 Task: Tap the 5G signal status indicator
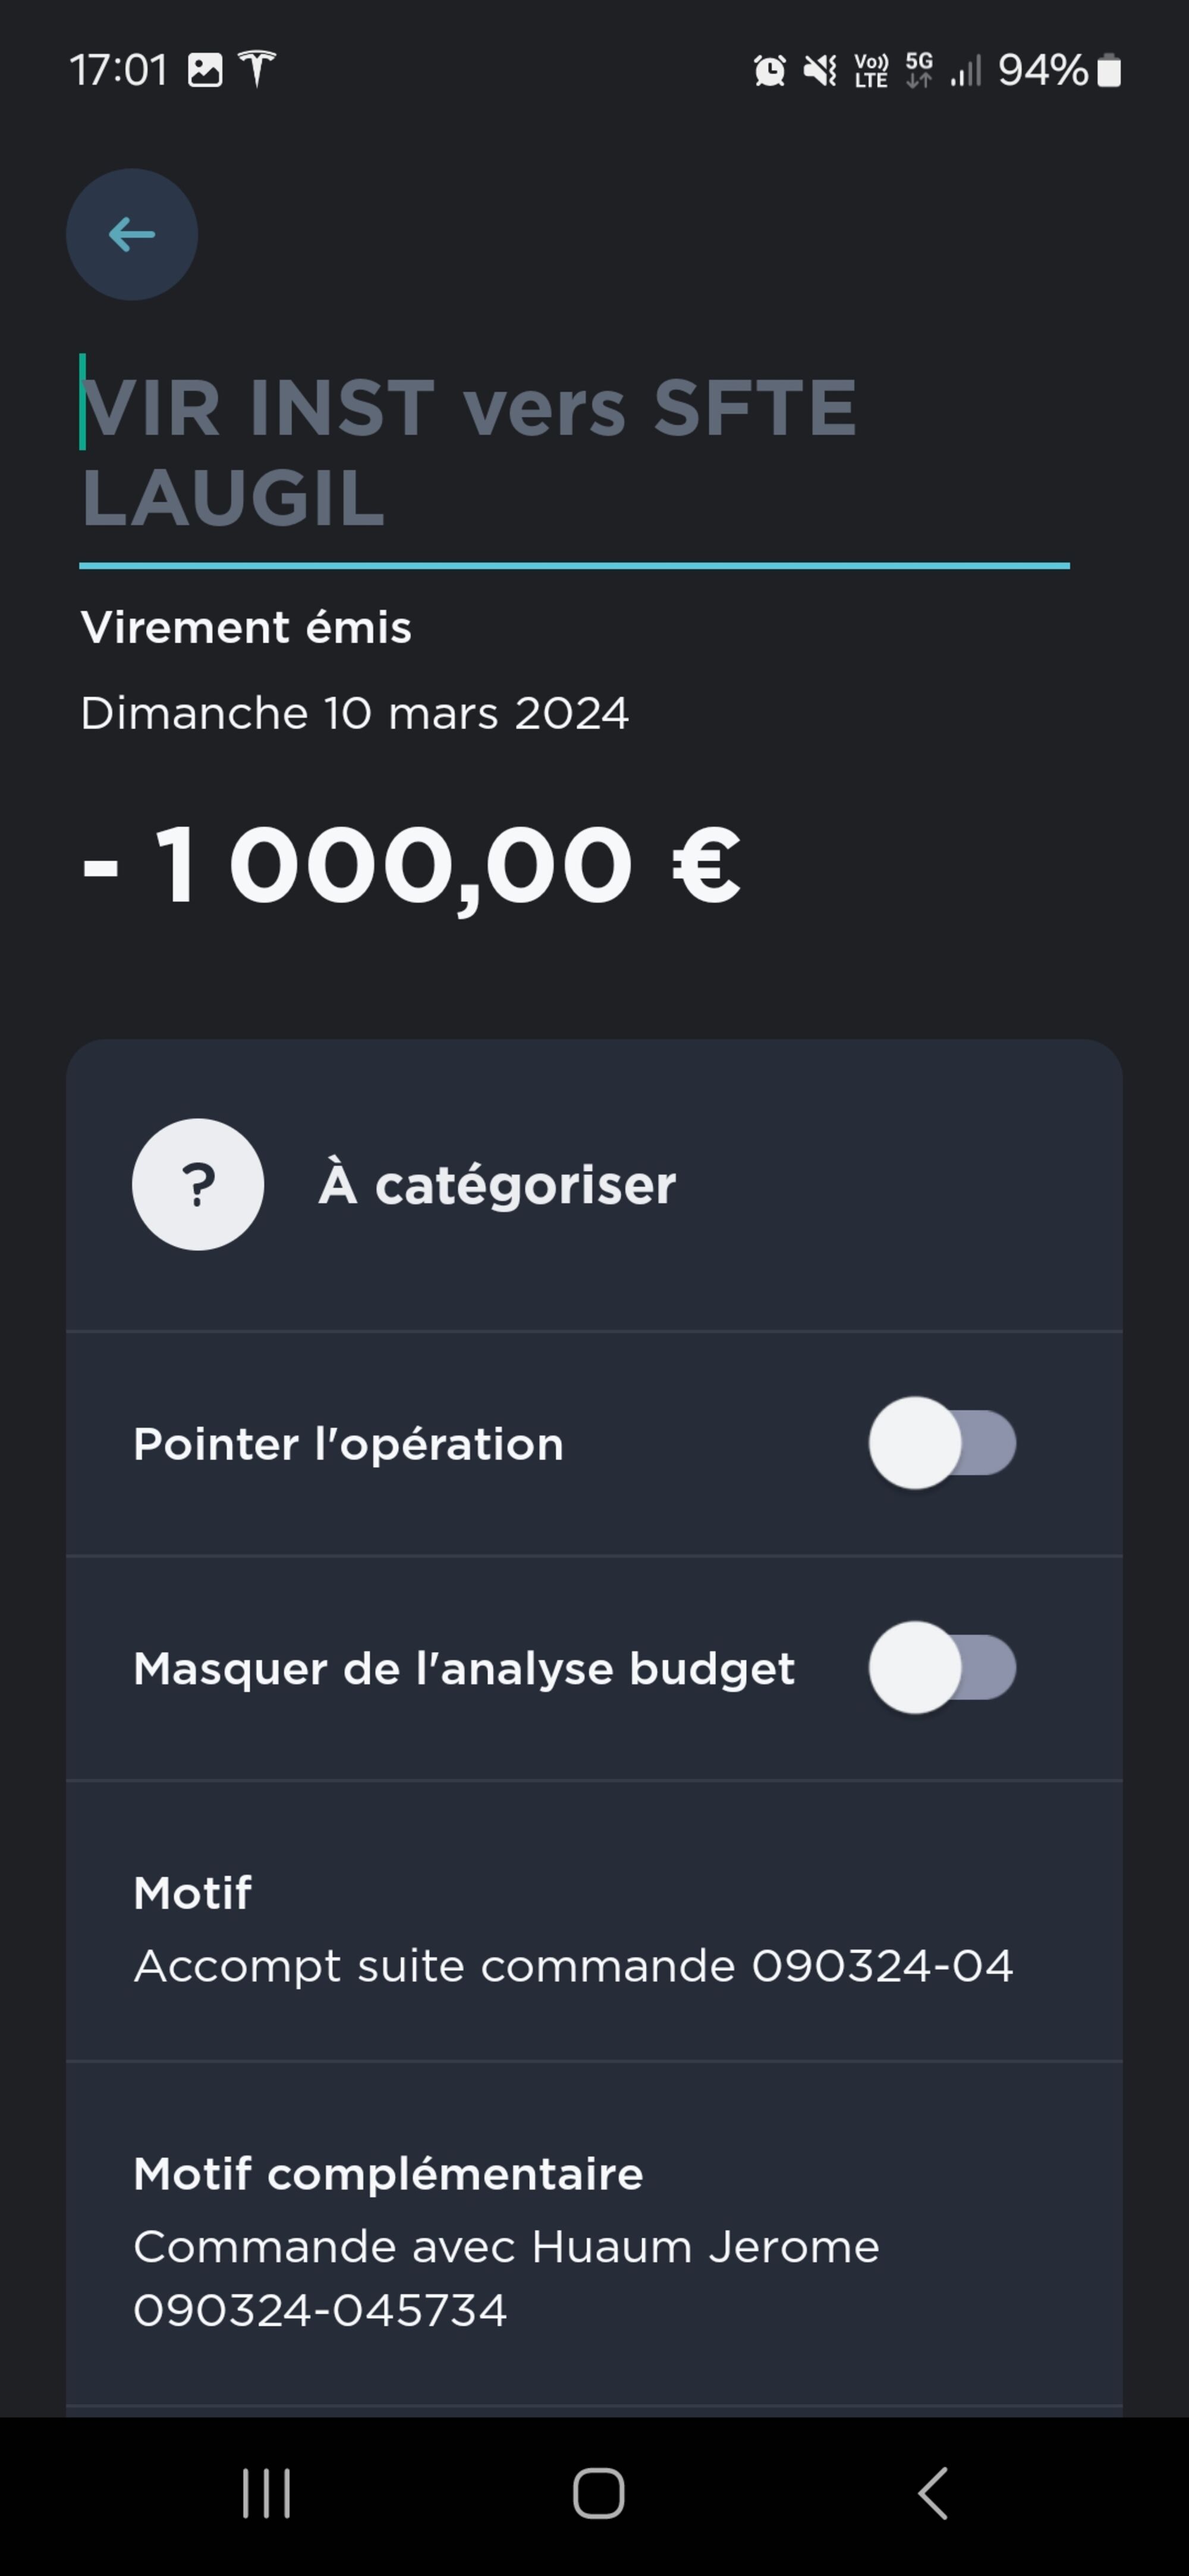pyautogui.click(x=919, y=70)
